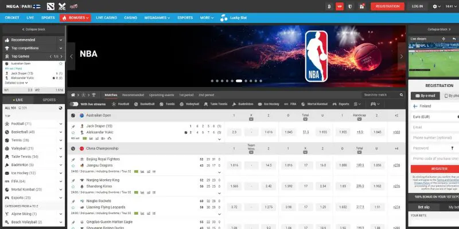The width and height of the screenshot is (459, 229).
Task: Click the red REGISTER button
Action: (x=435, y=169)
